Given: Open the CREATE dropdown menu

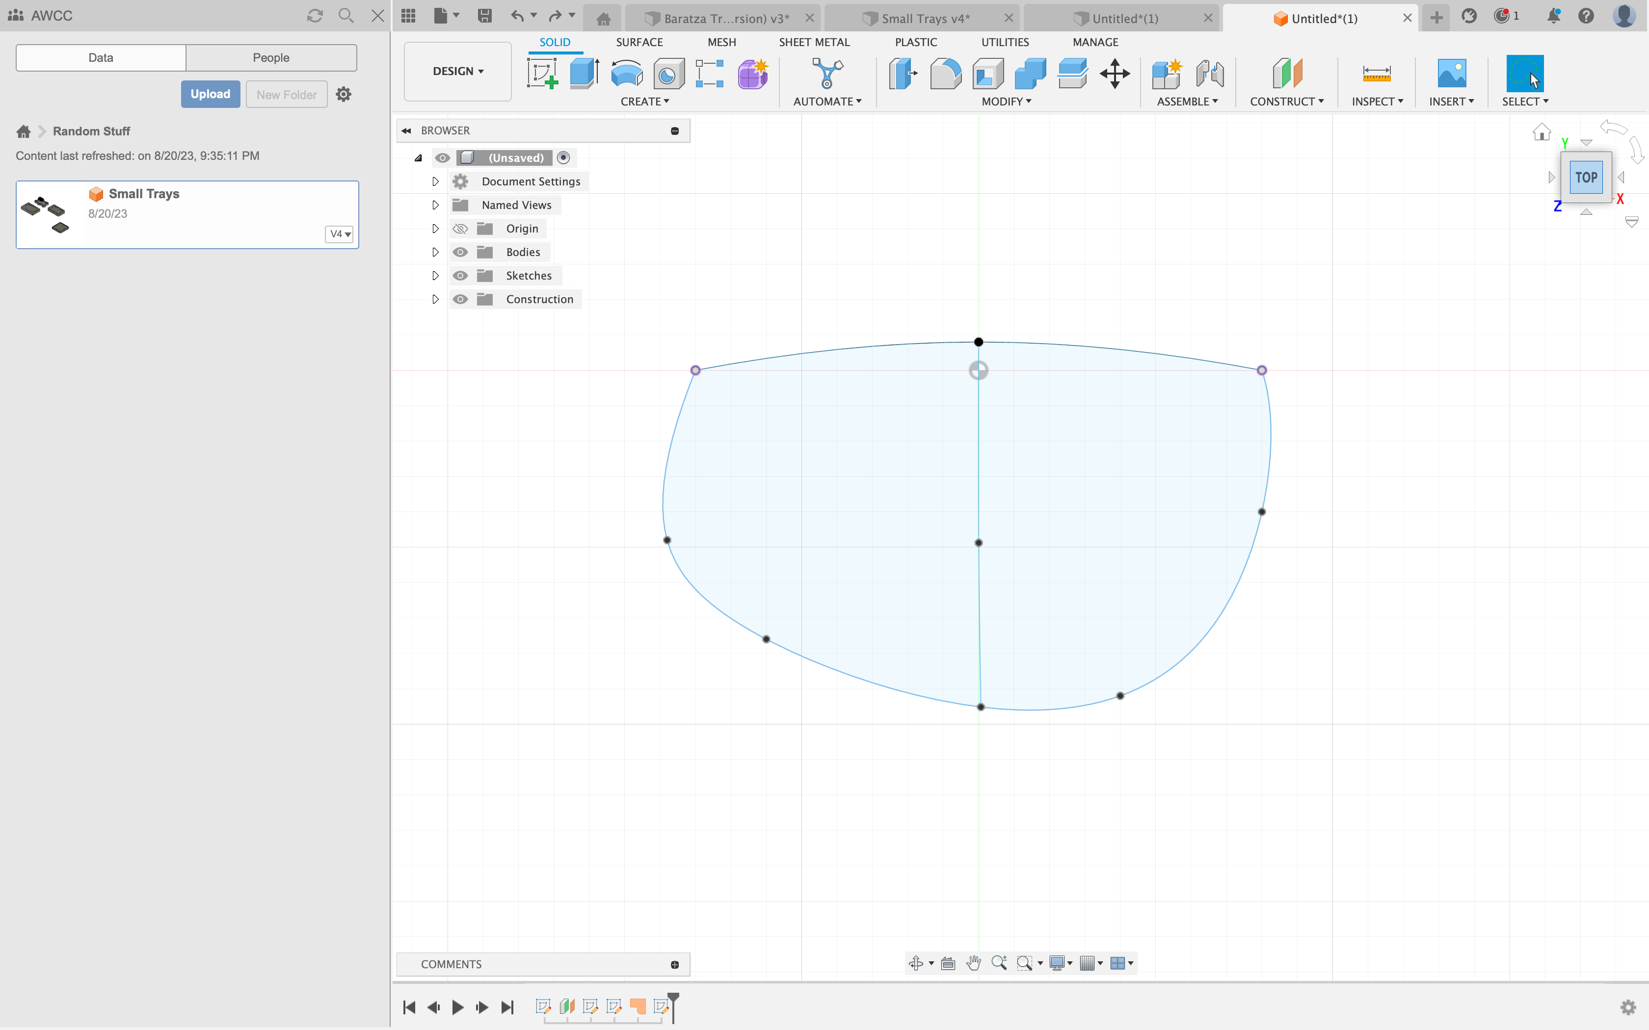Looking at the screenshot, I should coord(644,102).
